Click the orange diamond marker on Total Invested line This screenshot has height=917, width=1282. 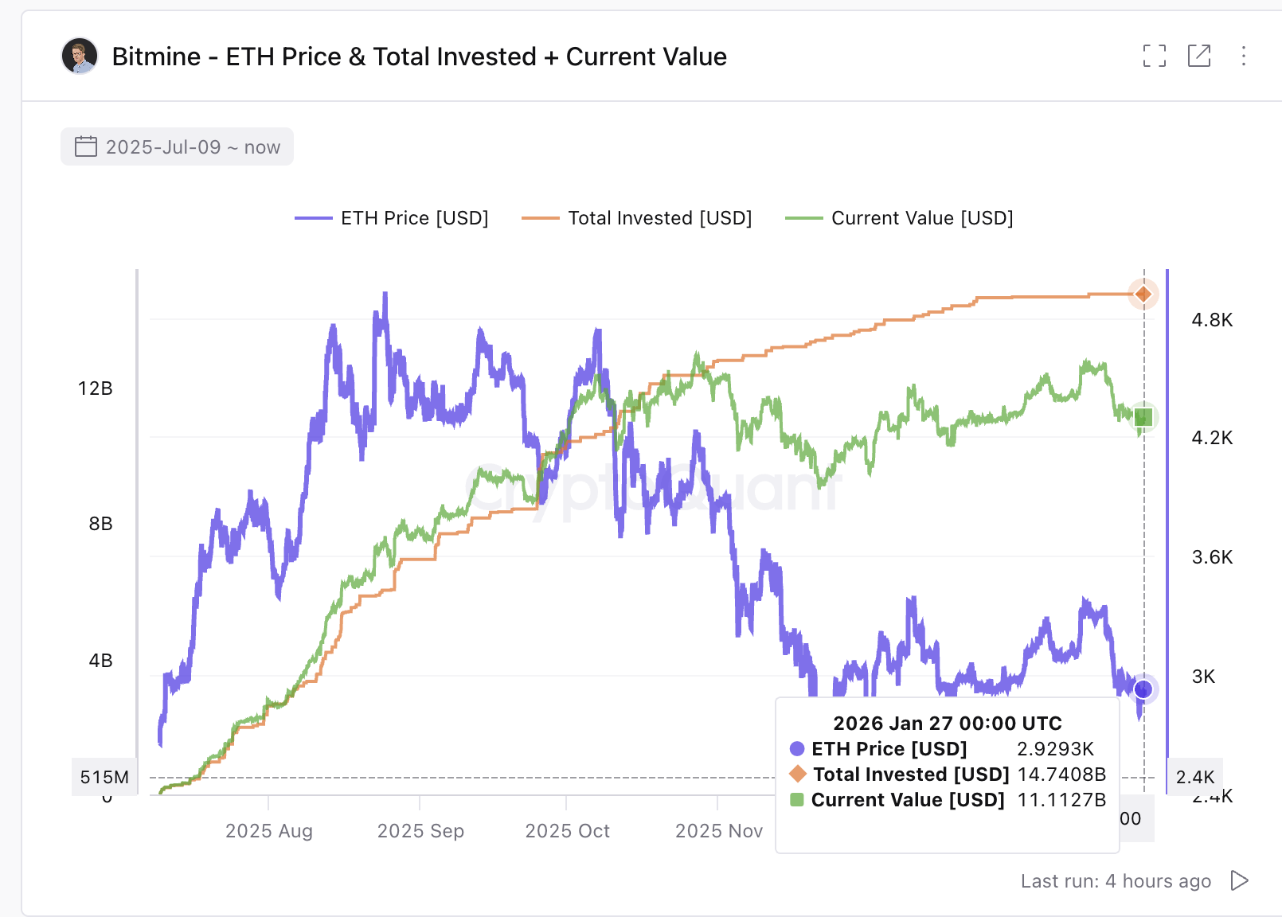(x=1143, y=294)
